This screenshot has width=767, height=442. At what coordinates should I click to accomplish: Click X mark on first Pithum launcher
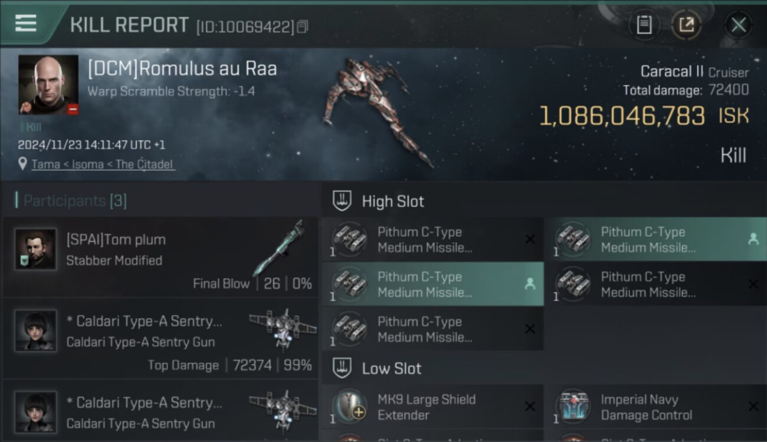(530, 239)
